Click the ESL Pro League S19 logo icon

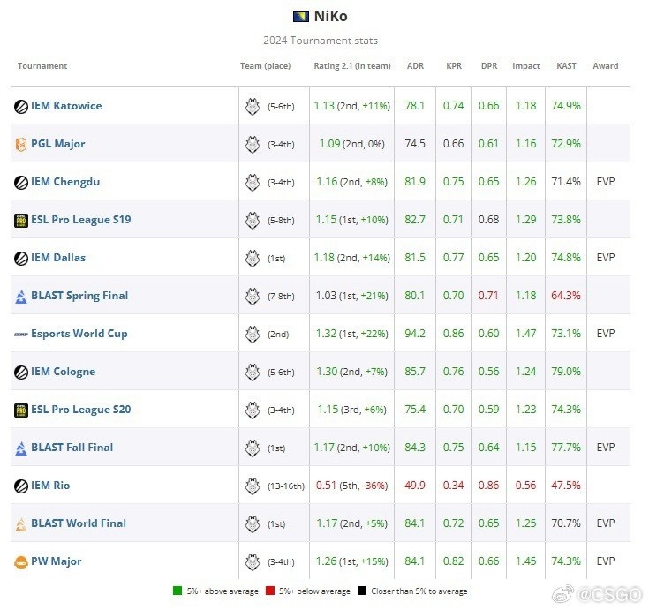click(x=20, y=220)
